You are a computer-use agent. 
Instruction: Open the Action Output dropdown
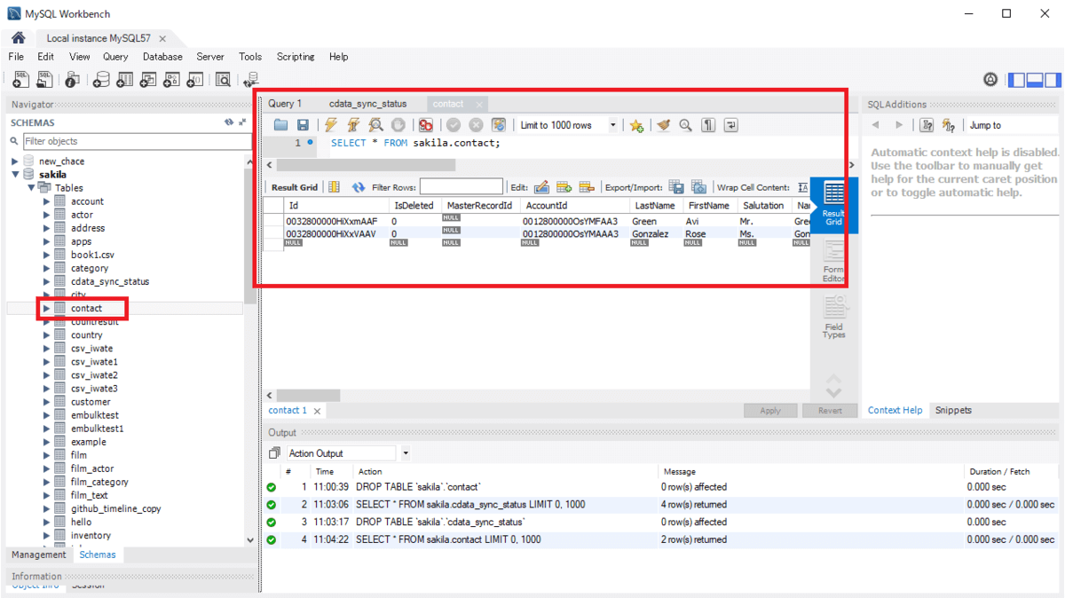pyautogui.click(x=406, y=453)
